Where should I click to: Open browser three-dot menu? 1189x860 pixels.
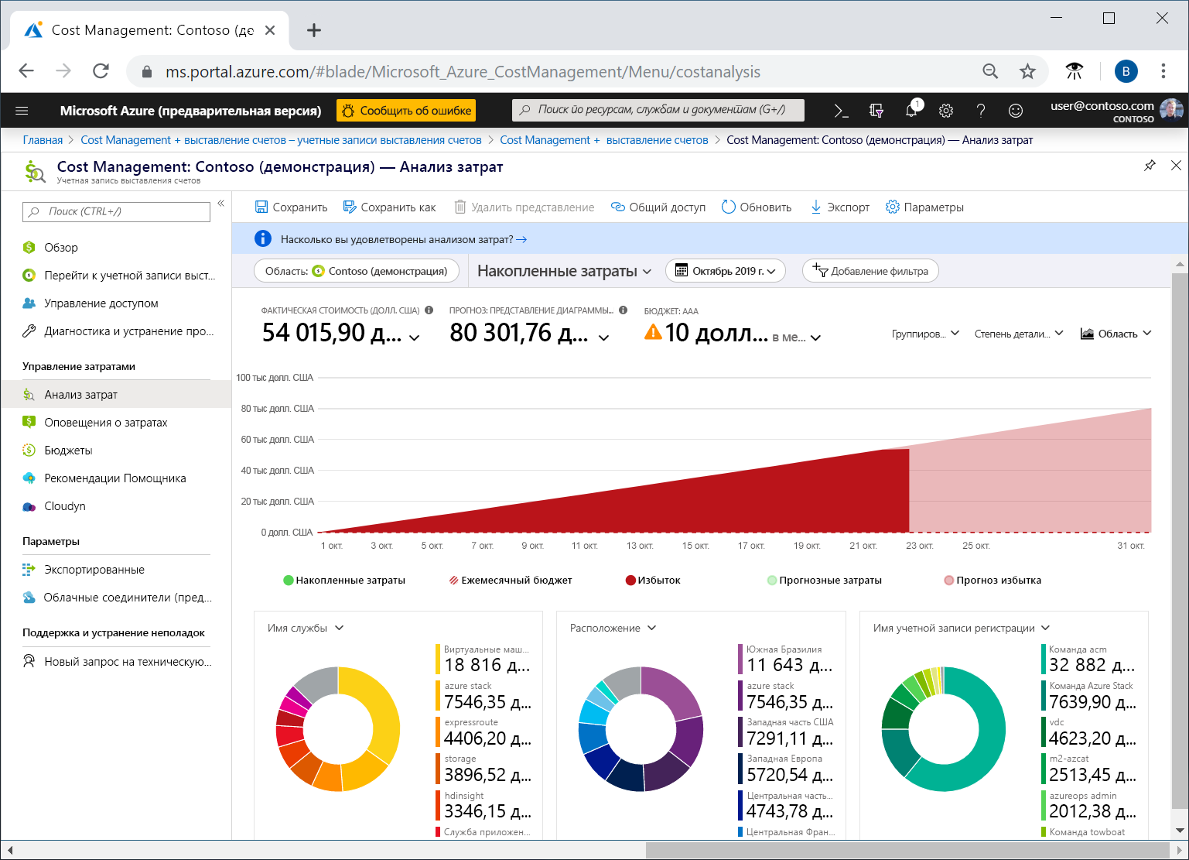pos(1163,71)
